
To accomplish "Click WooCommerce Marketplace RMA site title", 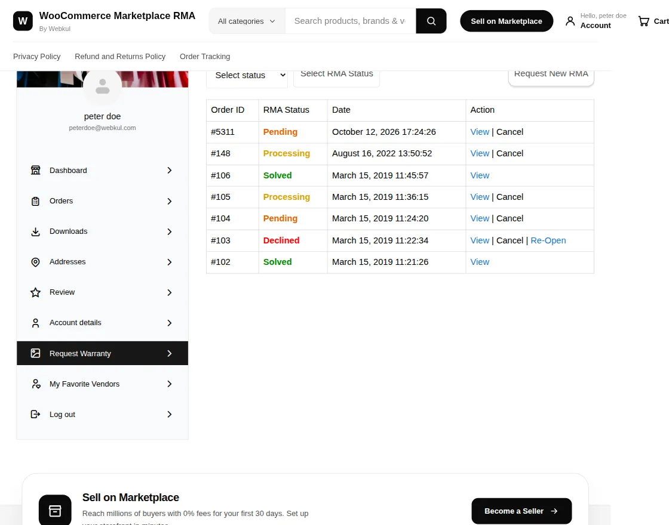I will point(117,16).
